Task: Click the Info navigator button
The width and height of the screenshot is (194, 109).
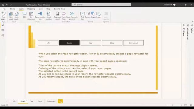Action: (48, 43)
